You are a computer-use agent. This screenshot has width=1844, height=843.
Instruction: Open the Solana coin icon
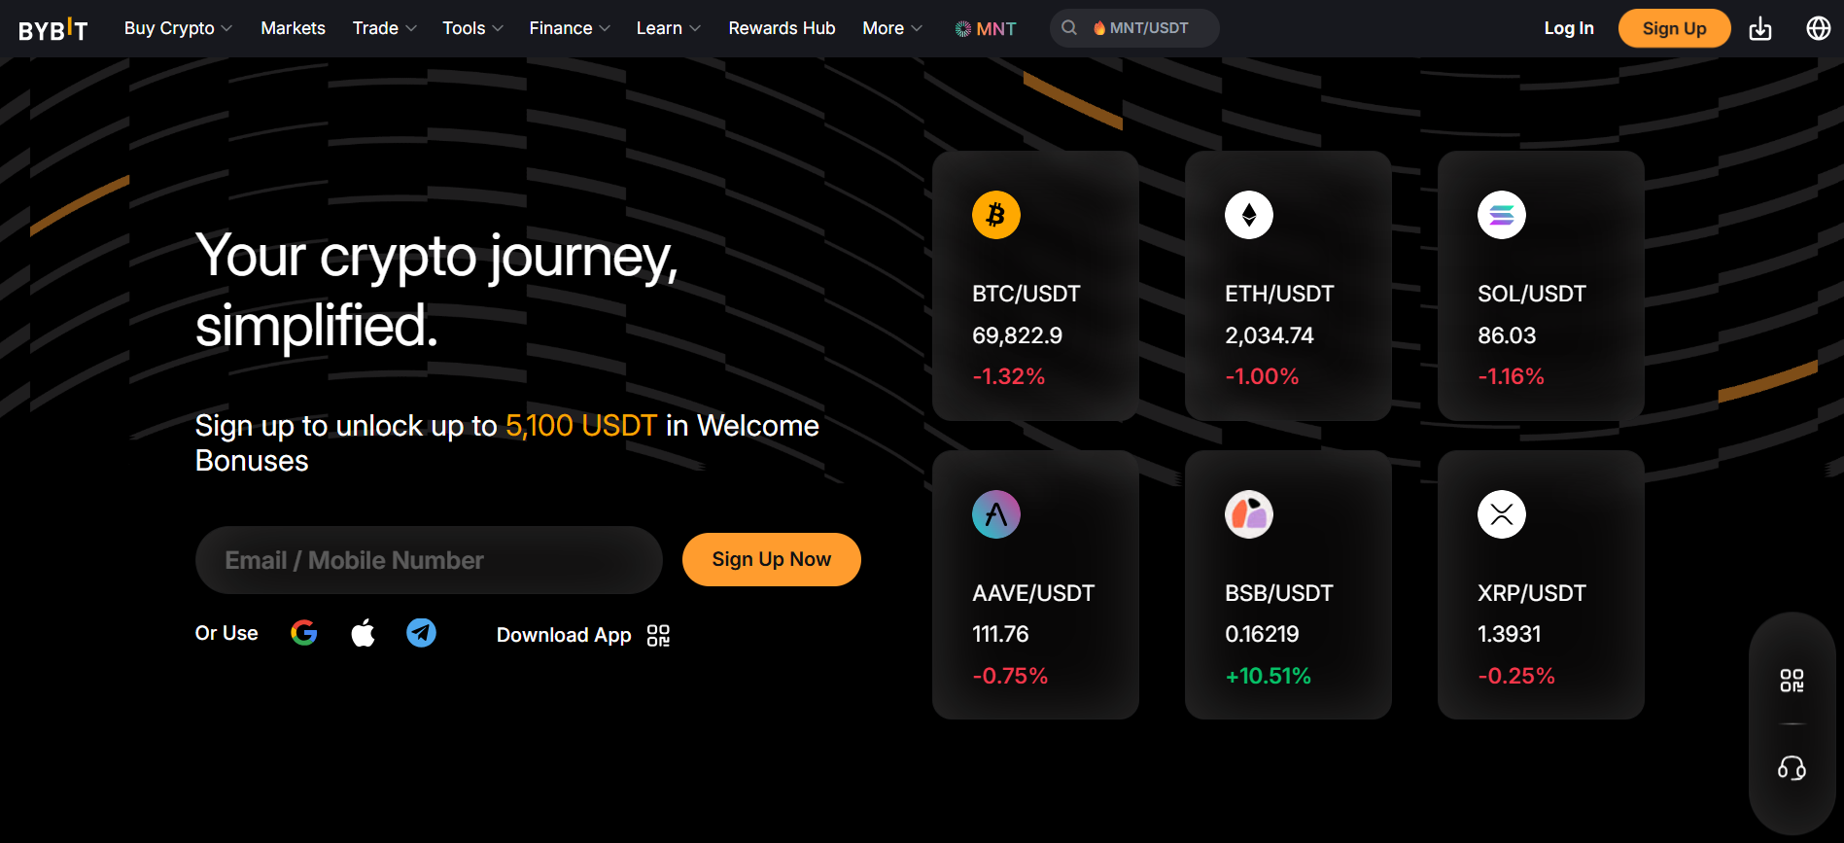(x=1501, y=215)
